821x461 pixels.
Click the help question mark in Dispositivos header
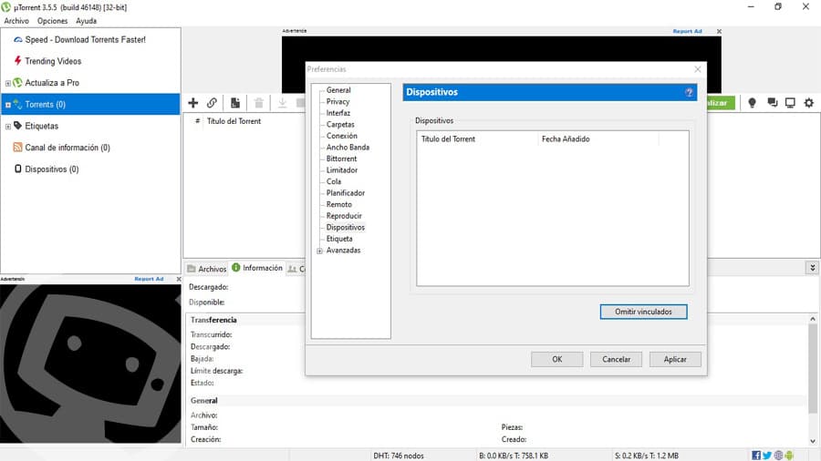689,93
